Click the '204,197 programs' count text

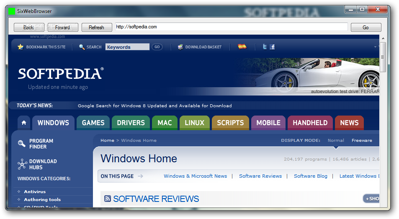(x=305, y=159)
